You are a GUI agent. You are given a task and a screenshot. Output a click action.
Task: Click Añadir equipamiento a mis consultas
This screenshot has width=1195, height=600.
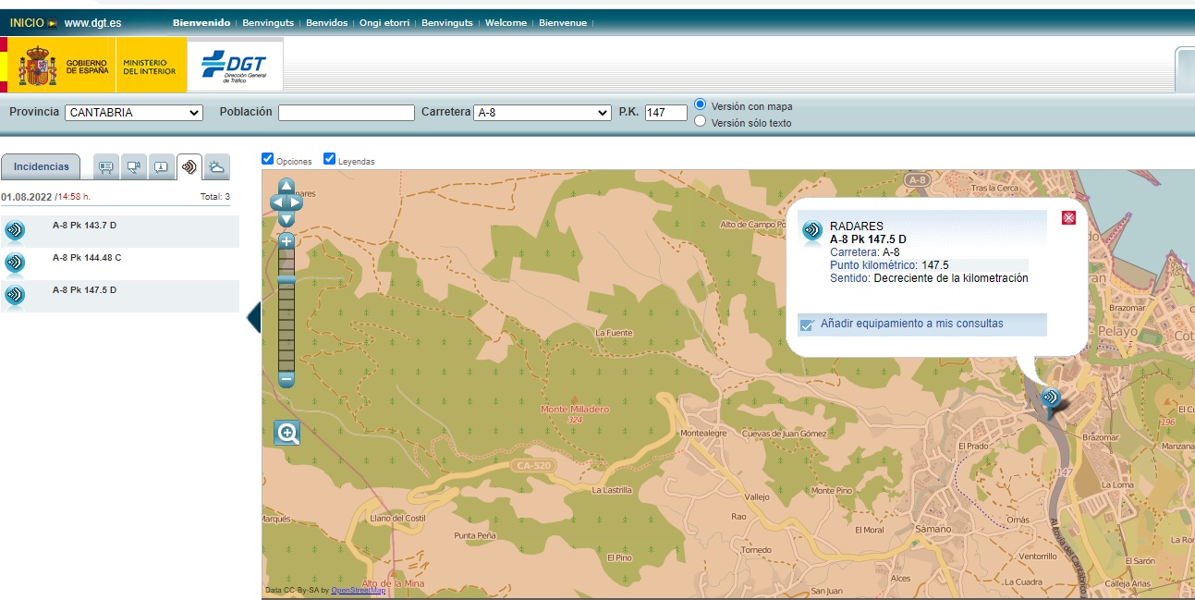pos(911,324)
